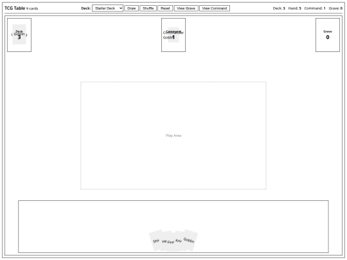Select the He card in hand
The width and height of the screenshot is (347, 260).
pyautogui.click(x=165, y=241)
